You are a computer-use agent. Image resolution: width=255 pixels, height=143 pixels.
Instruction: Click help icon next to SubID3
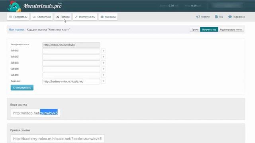[103, 63]
